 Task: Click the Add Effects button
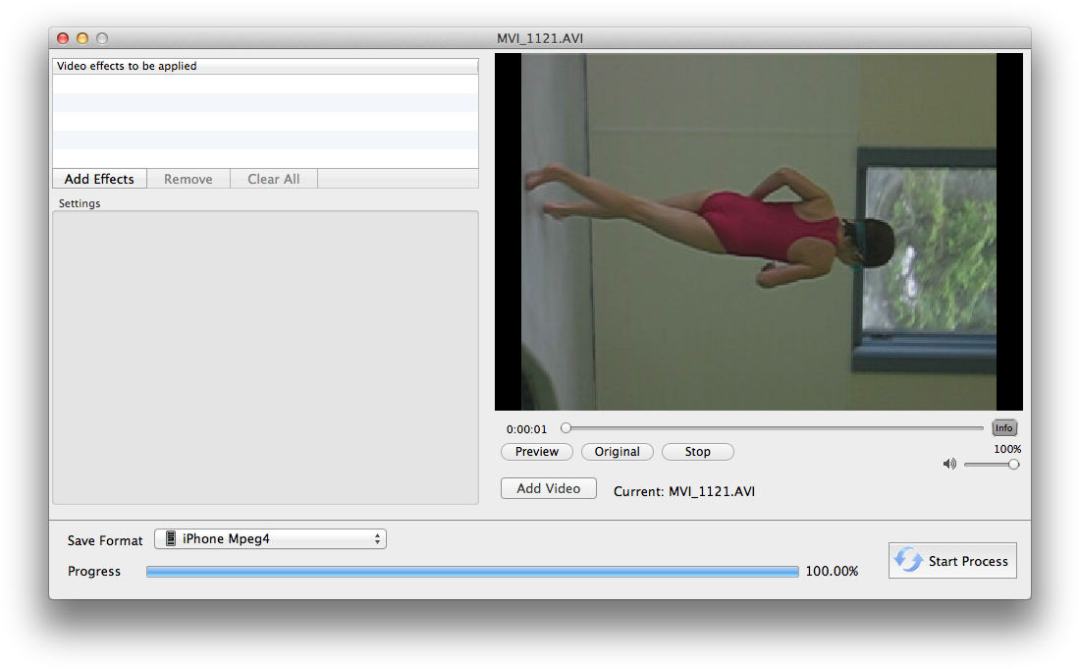pos(99,179)
